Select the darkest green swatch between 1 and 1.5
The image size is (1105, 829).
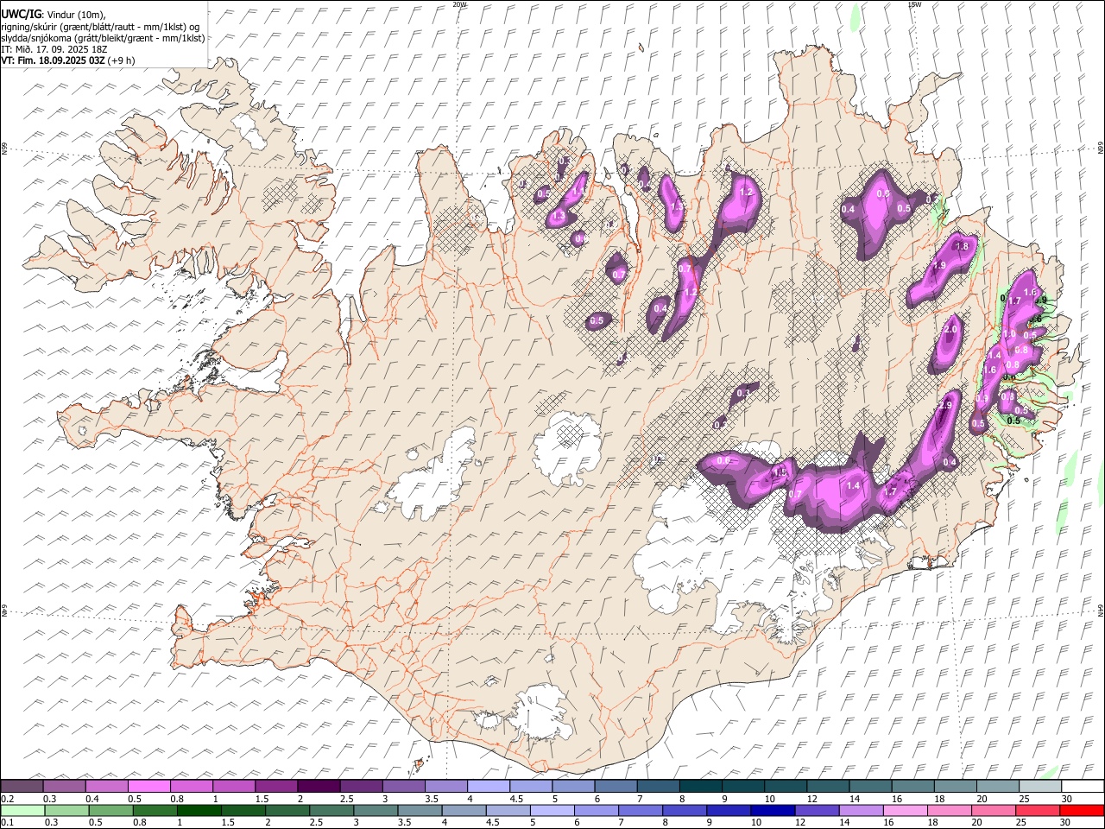(199, 811)
